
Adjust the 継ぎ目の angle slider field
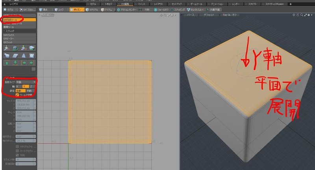click(x=26, y=136)
